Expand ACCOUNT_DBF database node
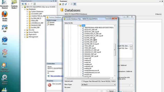Viewport: 164px width, 92px height. 27,14
